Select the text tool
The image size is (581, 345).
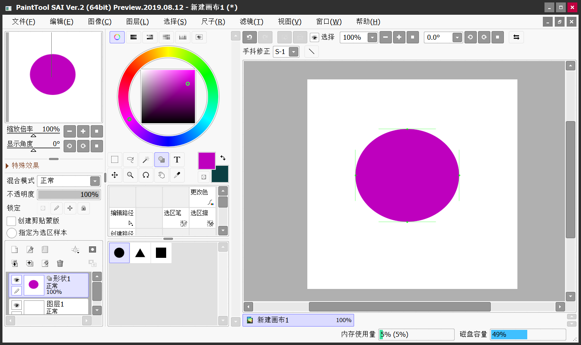(177, 160)
